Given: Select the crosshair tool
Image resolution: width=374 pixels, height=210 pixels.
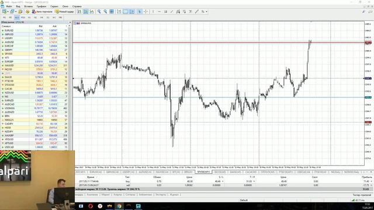Looking at the screenshot, I should [146, 12].
